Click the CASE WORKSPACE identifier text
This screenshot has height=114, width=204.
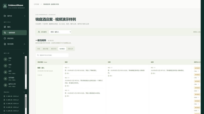(45, 15)
